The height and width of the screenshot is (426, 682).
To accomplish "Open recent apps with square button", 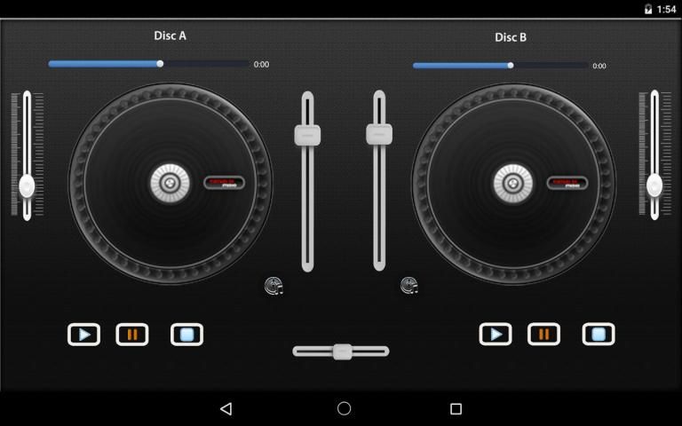I will coord(456,408).
